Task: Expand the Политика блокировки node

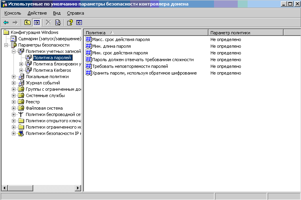Action: (x=21, y=64)
